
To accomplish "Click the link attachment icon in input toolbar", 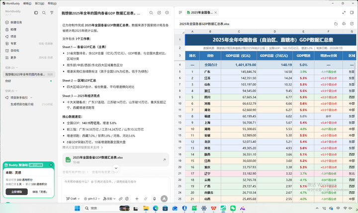I will coord(120,199).
